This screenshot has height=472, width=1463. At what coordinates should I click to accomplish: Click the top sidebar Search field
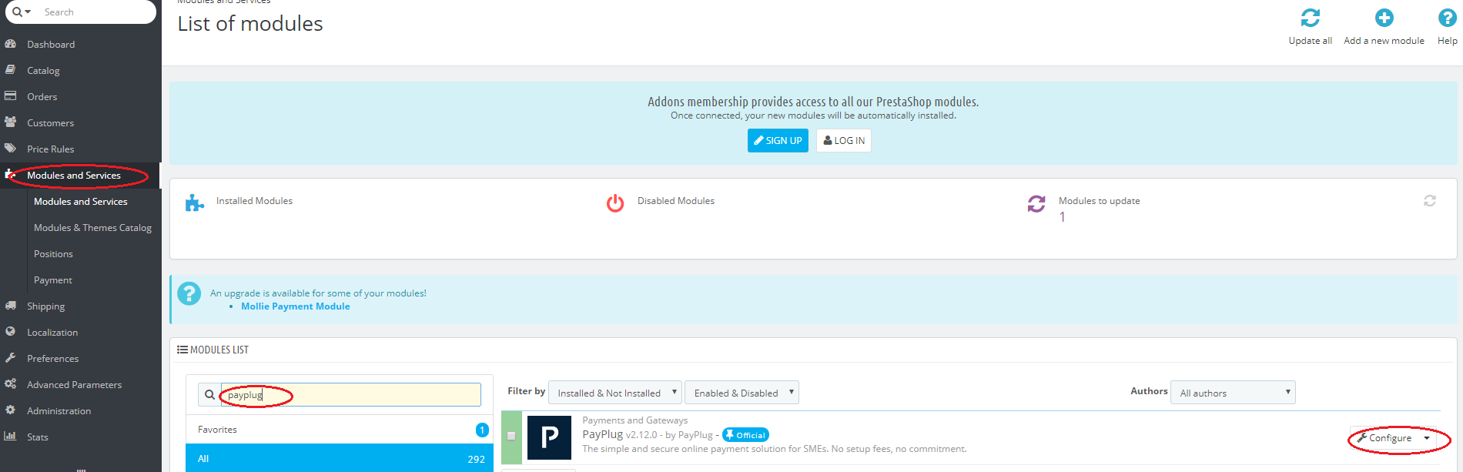(x=96, y=12)
